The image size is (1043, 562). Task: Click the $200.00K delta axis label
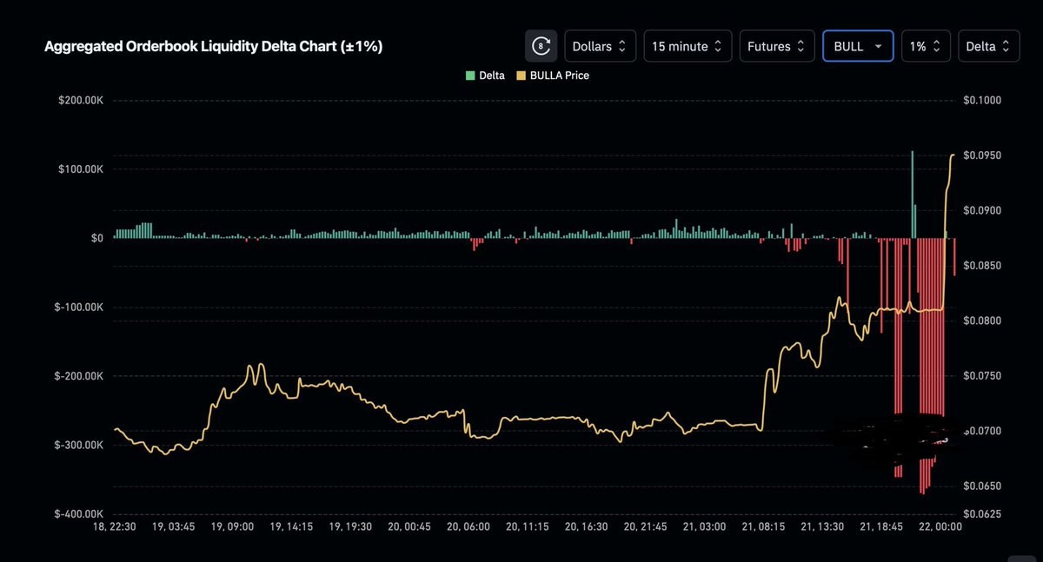click(x=82, y=101)
